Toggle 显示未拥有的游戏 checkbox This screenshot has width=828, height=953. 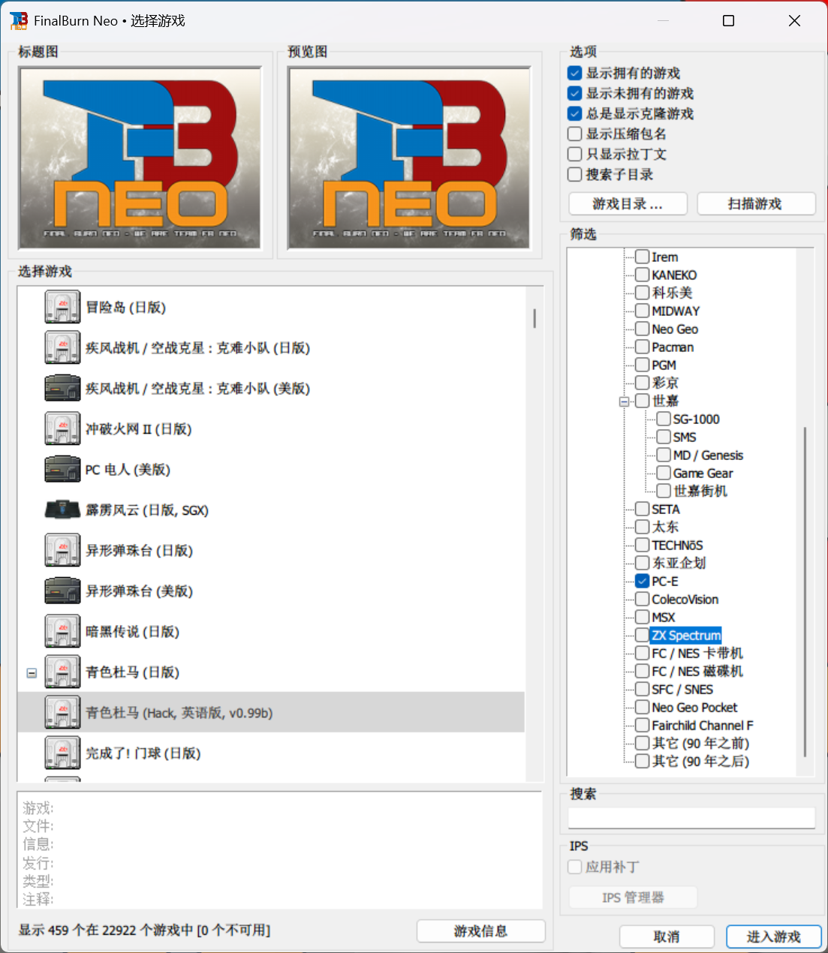tap(575, 93)
